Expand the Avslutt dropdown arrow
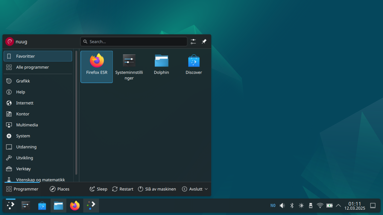The width and height of the screenshot is (383, 215). (x=206, y=189)
